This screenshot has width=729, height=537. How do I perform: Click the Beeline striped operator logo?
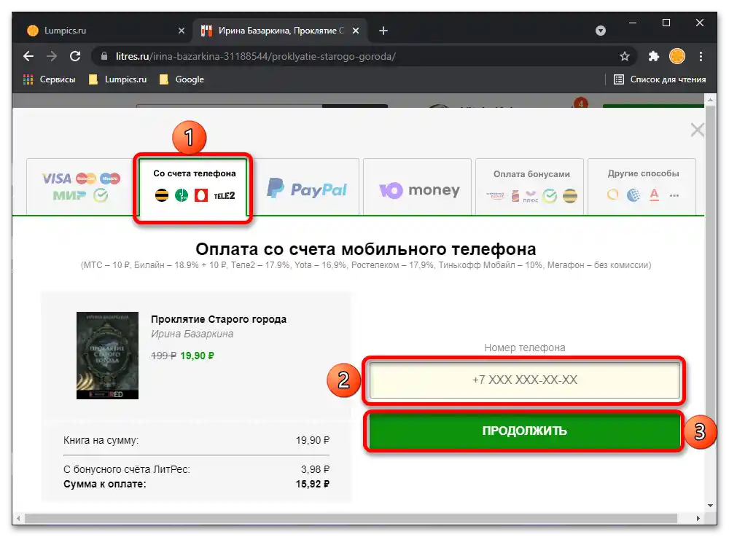(162, 195)
